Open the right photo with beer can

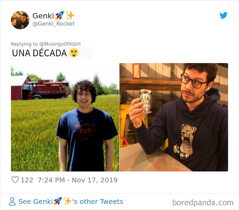tap(174, 117)
